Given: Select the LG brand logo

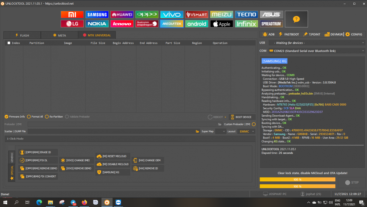Looking at the screenshot, I should (x=72, y=24).
